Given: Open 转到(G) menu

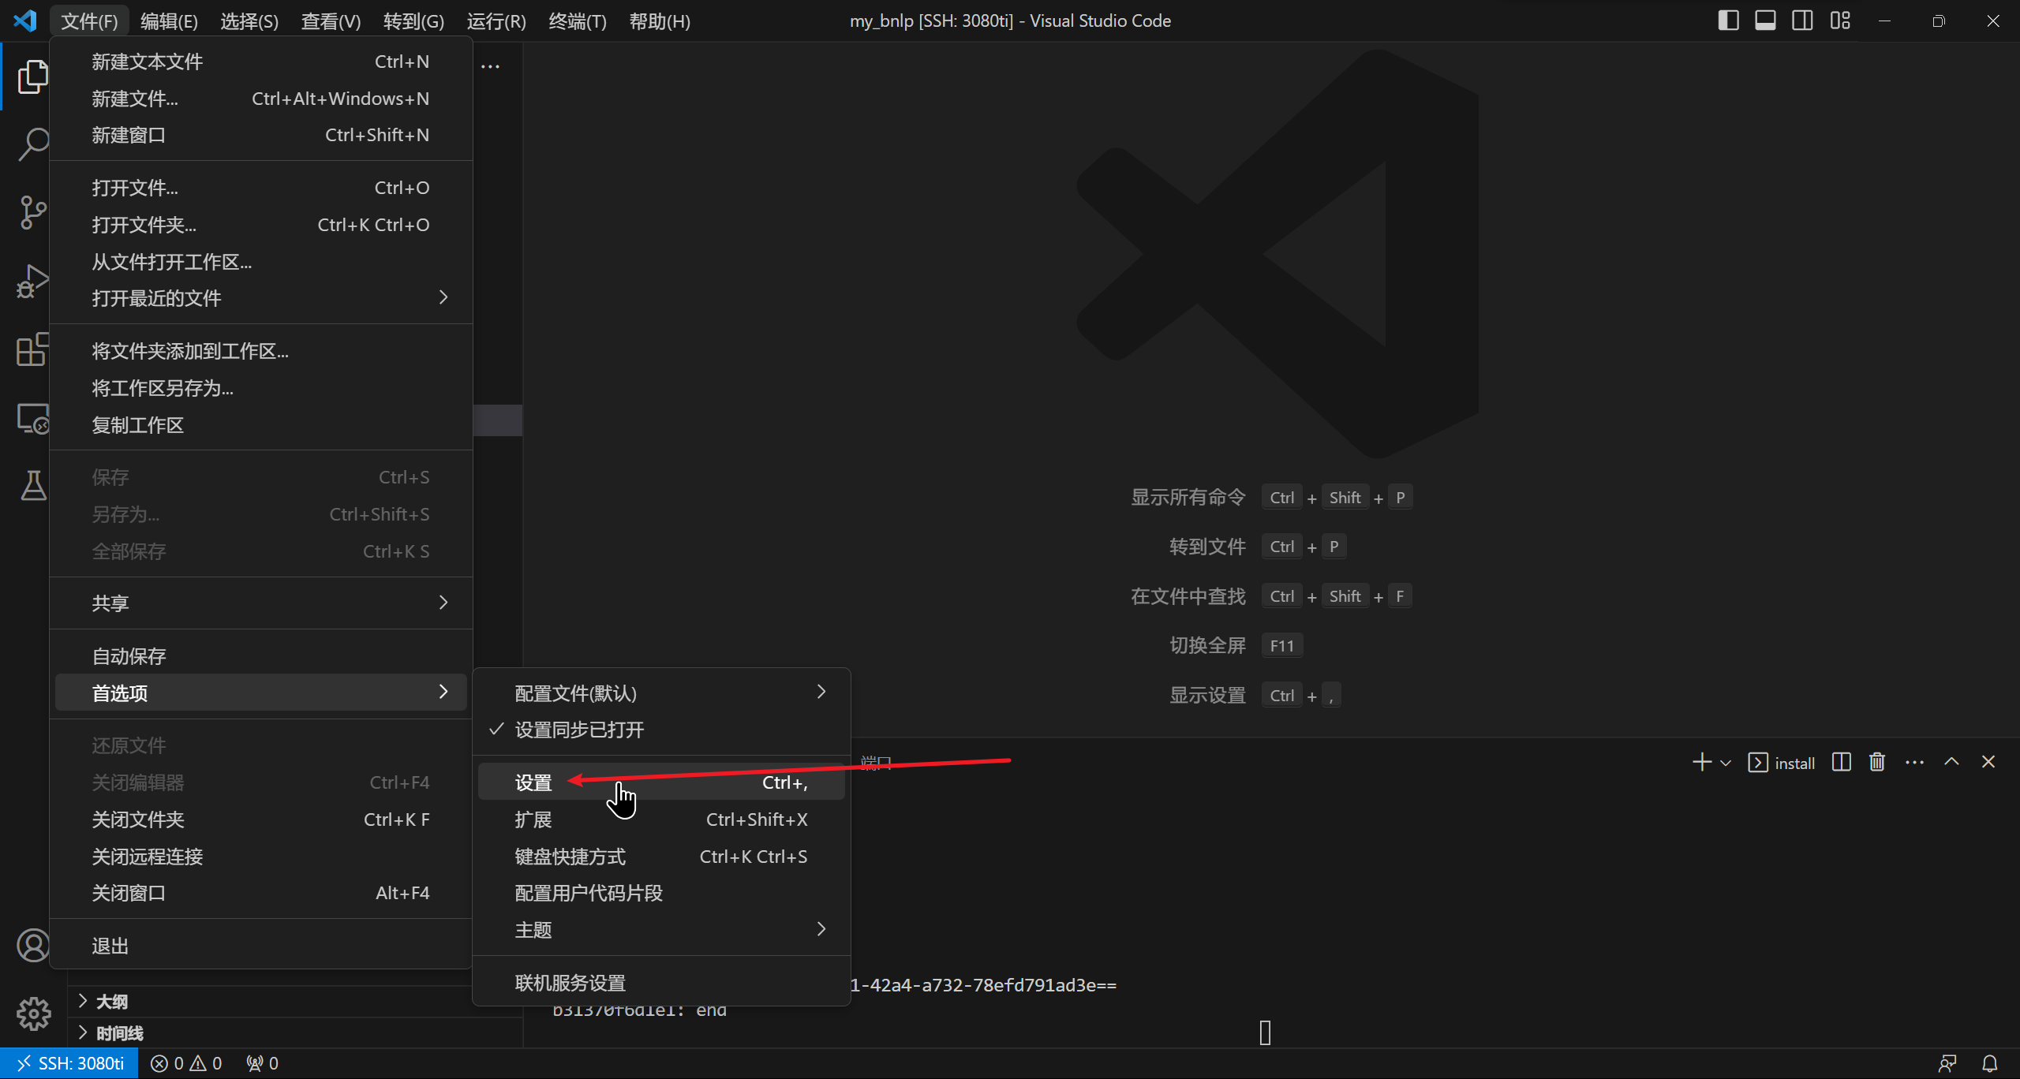Looking at the screenshot, I should point(413,21).
